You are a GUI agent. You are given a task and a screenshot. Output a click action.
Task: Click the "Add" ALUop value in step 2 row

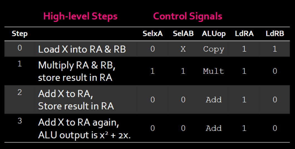(213, 100)
